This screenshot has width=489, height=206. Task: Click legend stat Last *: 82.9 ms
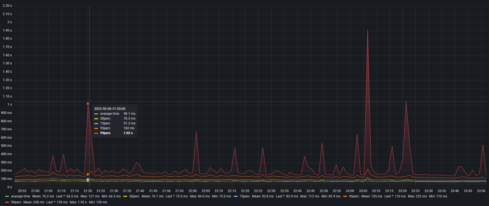tap(287, 196)
